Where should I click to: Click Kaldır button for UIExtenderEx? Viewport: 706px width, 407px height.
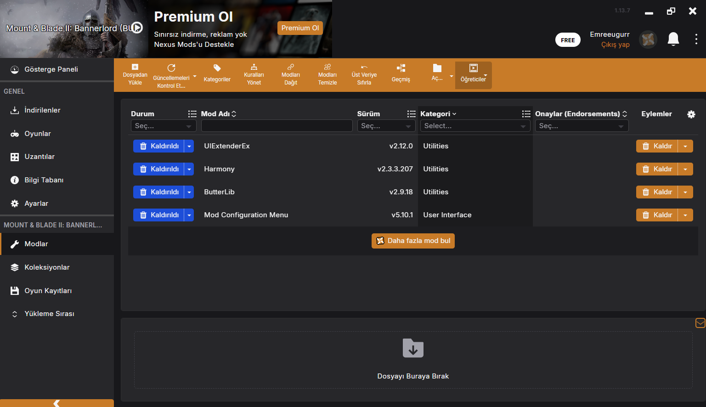coord(657,146)
